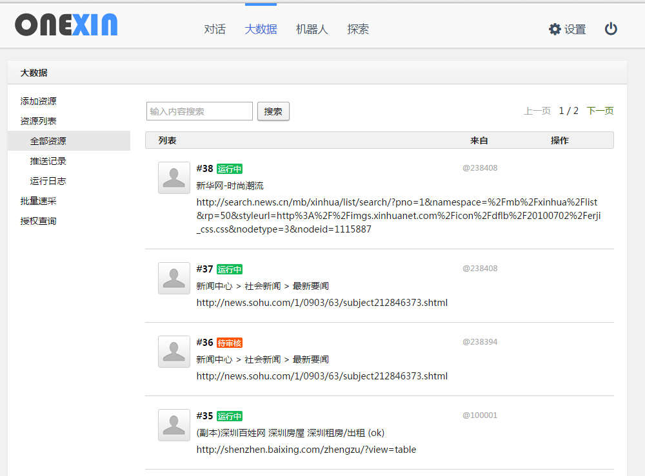
Task: Click the ONEXIN logo
Action: click(x=66, y=25)
